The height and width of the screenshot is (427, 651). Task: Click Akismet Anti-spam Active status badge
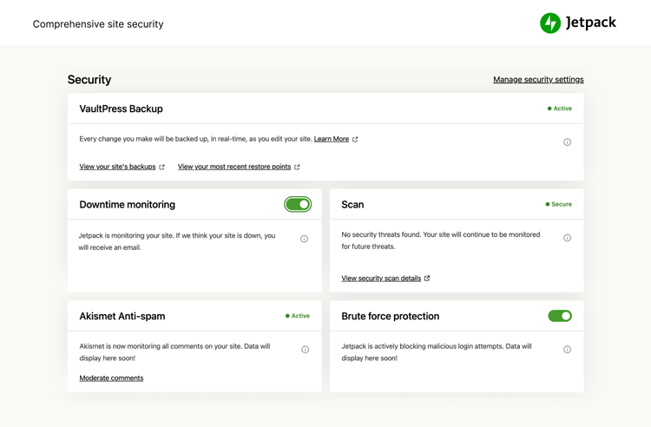point(298,316)
